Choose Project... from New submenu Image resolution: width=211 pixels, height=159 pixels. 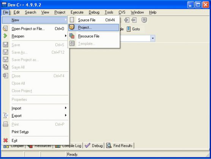(x=94, y=28)
